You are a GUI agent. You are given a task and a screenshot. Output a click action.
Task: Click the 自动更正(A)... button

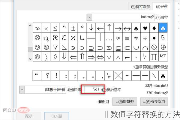click(154, 101)
